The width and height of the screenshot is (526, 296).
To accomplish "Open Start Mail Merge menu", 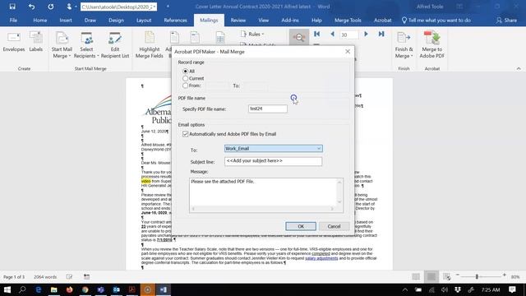I will coord(62,45).
